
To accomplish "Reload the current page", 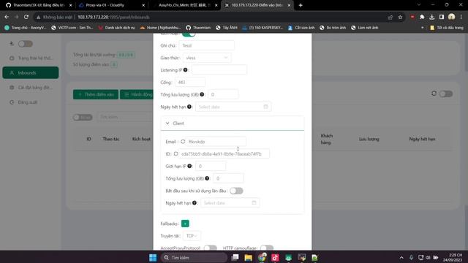I will pyautogui.click(x=26, y=17).
